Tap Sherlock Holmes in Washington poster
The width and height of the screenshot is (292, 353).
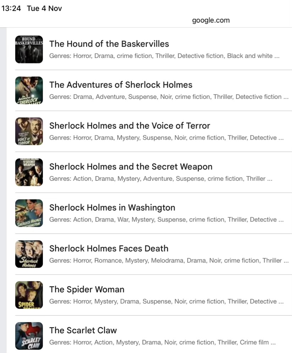tap(29, 213)
